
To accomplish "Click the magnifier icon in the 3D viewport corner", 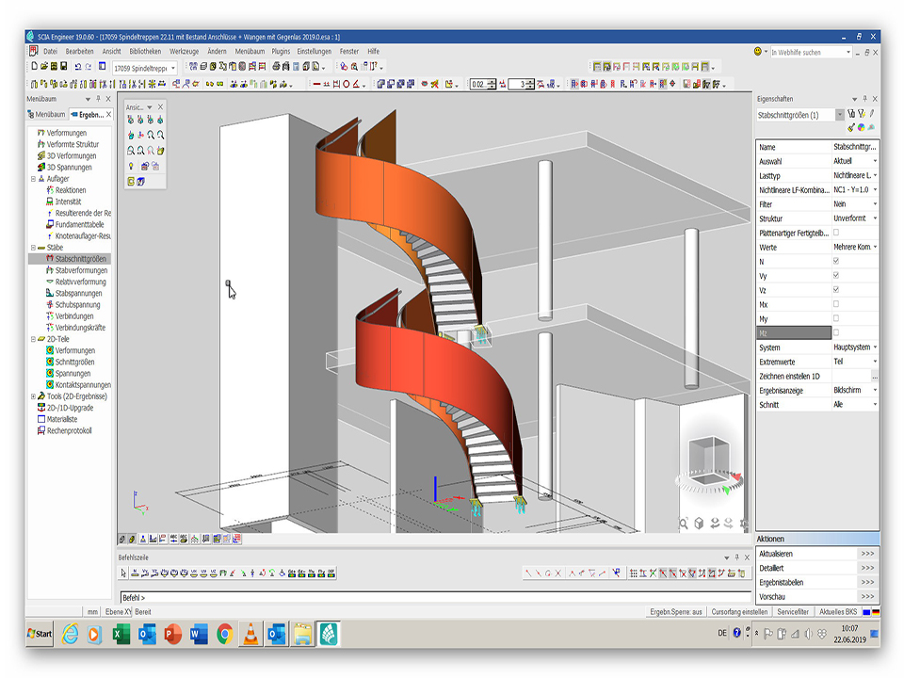I will [684, 524].
